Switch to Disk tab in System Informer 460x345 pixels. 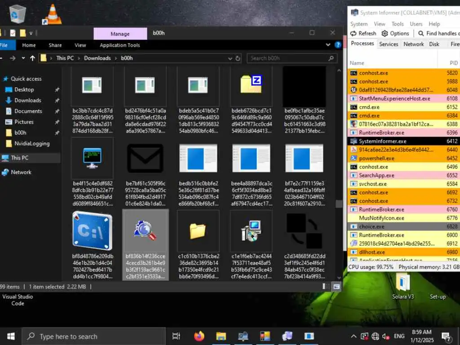pos(434,44)
